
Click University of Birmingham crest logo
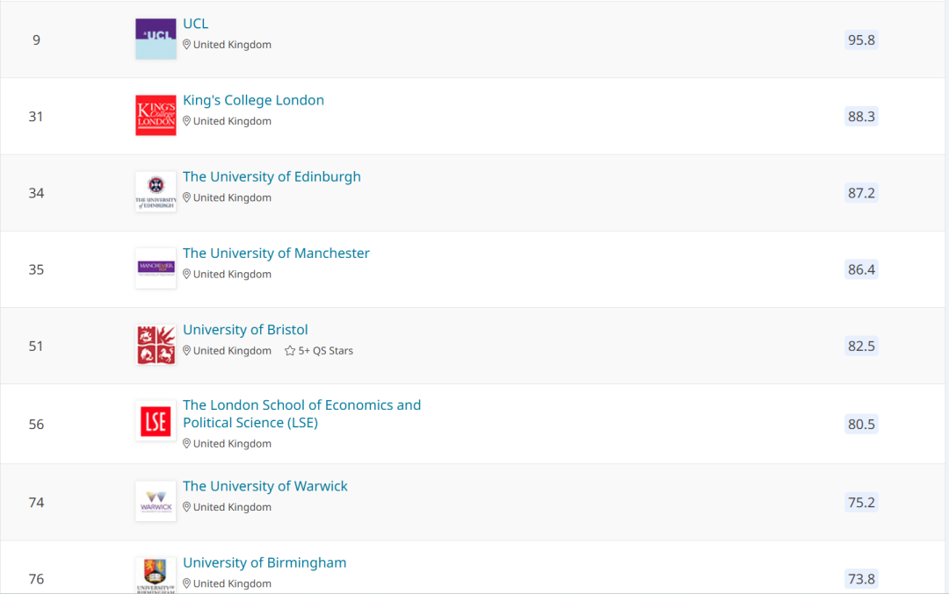[156, 575]
